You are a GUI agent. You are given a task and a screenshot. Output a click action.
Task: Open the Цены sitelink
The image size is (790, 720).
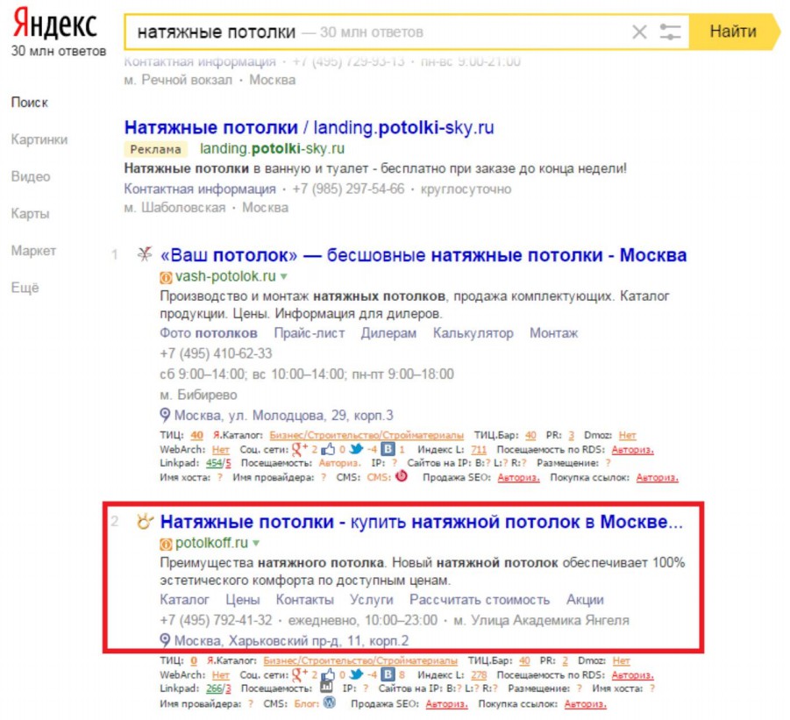click(243, 600)
